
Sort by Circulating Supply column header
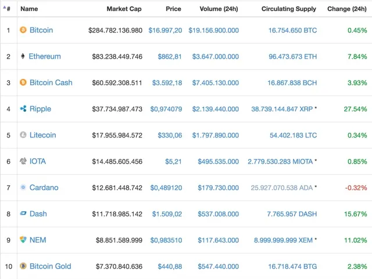pyautogui.click(x=289, y=9)
